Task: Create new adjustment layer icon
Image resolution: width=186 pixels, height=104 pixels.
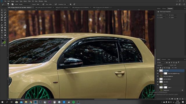Action: click(175, 99)
